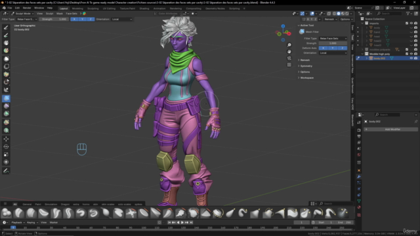Open Filter Type dropdown in header
Screen dimensions: 420x236
pyautogui.click(x=26, y=19)
